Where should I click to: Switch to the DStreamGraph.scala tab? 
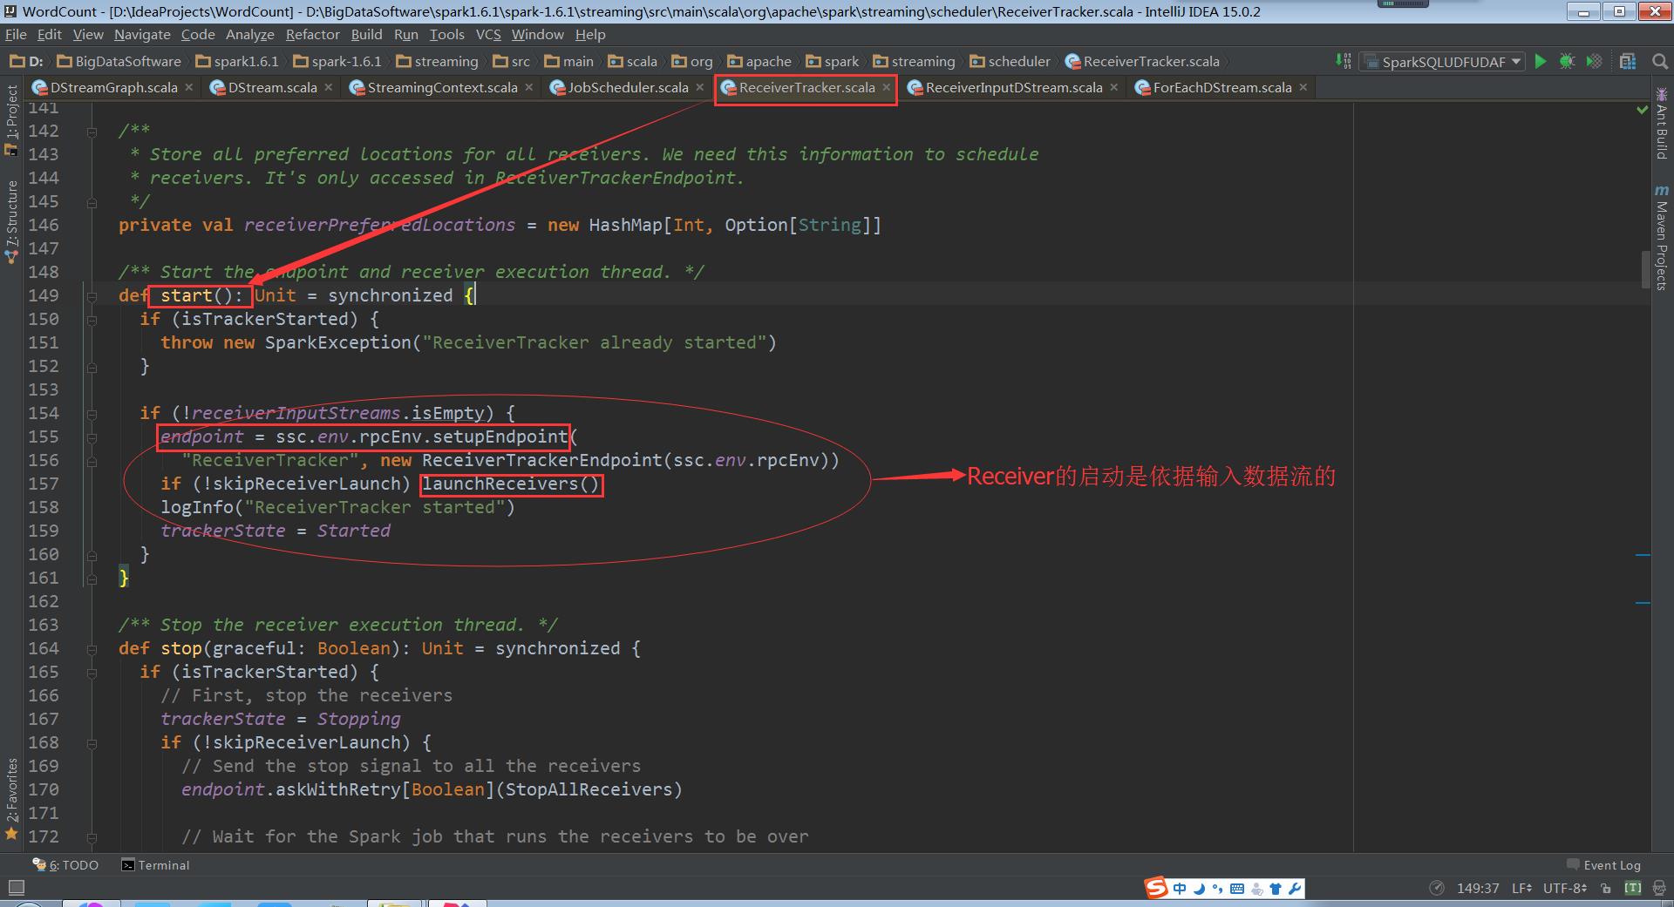click(113, 87)
